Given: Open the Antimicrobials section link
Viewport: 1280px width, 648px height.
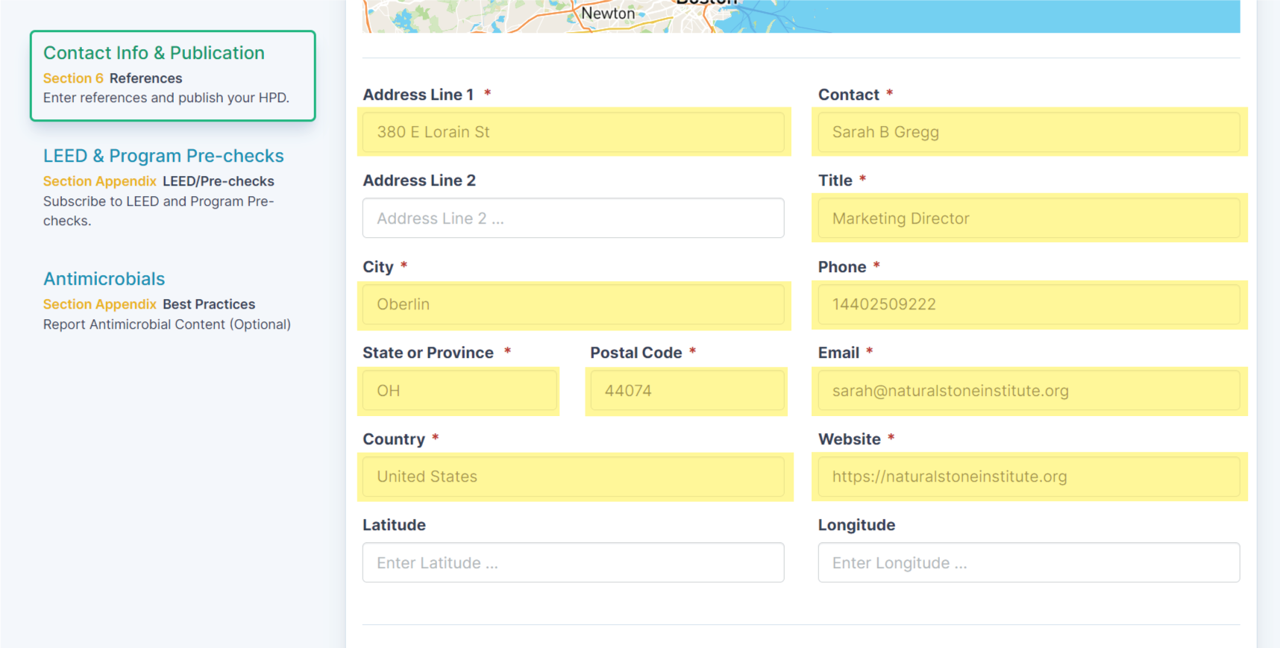Looking at the screenshot, I should click(x=104, y=279).
